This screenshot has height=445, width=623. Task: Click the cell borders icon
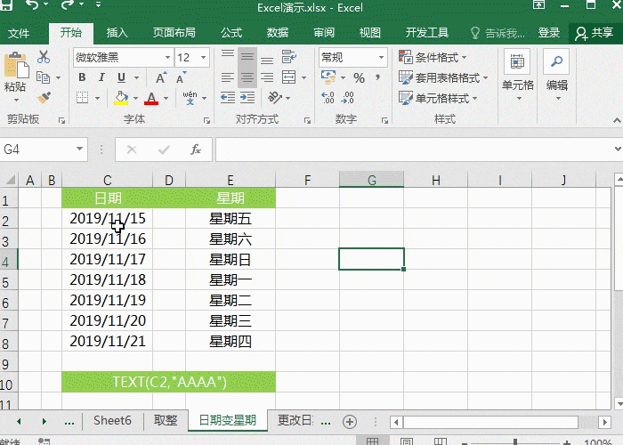pos(82,97)
